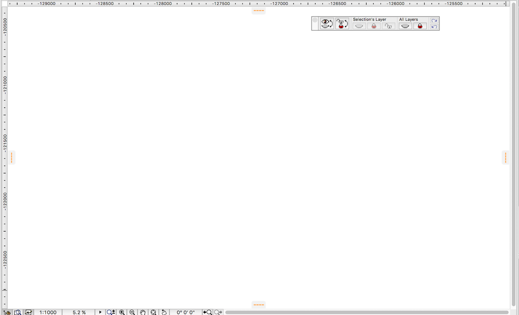
Task: Unlock other layers under Selection's Layer
Action: pos(388,26)
